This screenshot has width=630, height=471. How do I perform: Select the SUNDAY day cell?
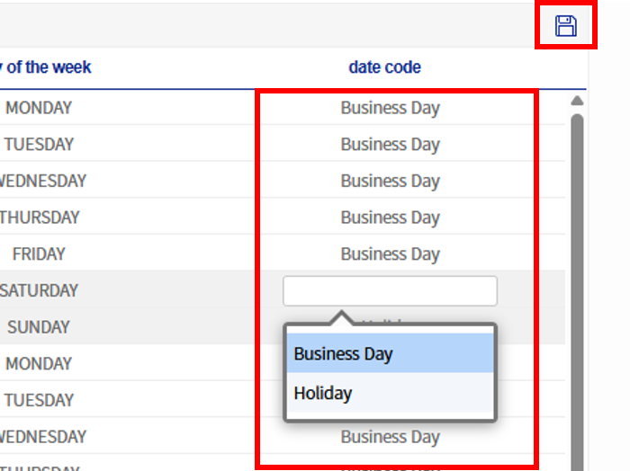point(39,327)
